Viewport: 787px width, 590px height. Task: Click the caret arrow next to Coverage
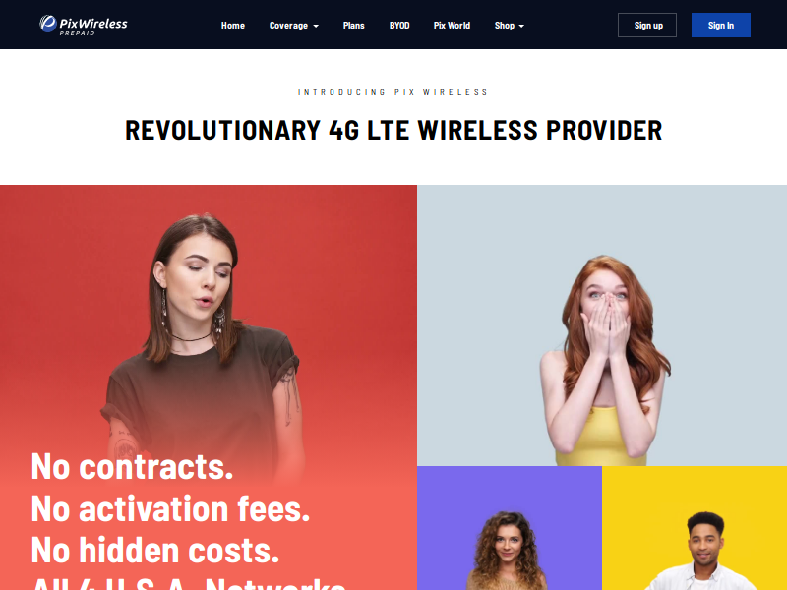click(316, 26)
